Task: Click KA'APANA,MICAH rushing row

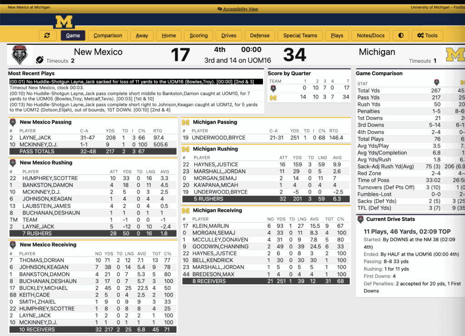Action: pos(266,185)
